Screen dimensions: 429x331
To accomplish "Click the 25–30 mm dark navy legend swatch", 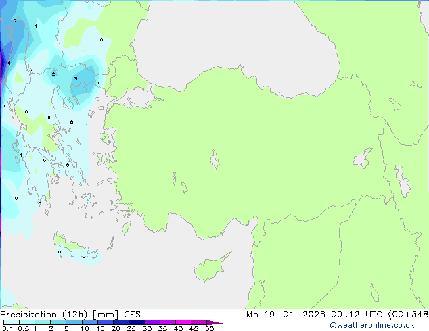I will (136, 322).
